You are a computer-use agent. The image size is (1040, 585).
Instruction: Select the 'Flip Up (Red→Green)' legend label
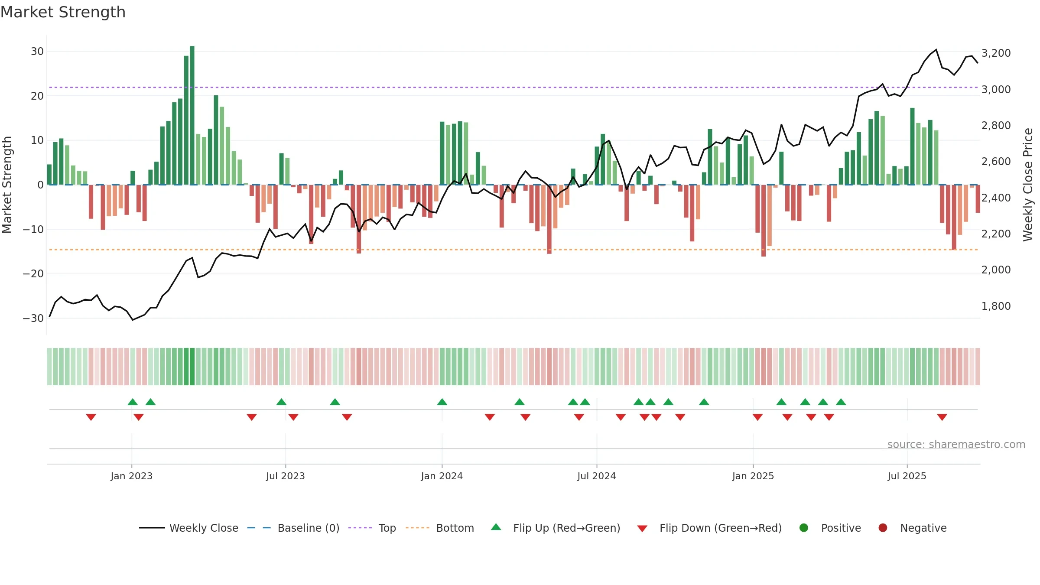point(567,528)
